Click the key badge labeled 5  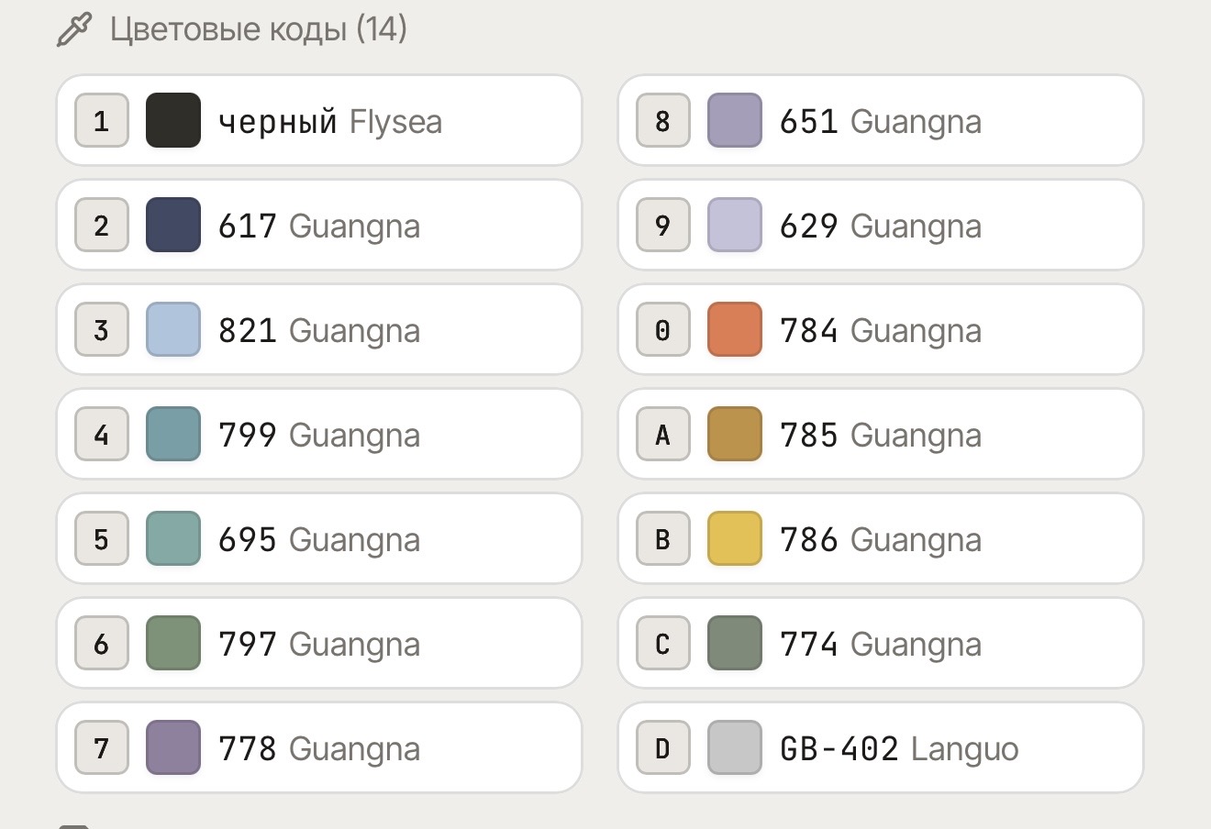point(102,538)
